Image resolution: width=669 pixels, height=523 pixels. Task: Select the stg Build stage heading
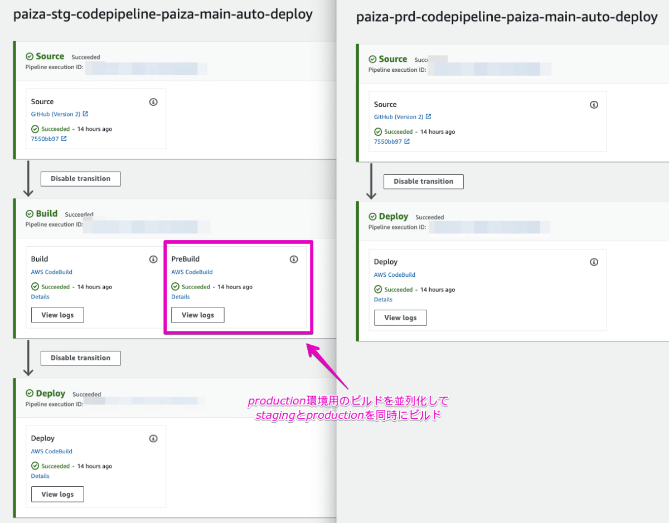pos(46,214)
